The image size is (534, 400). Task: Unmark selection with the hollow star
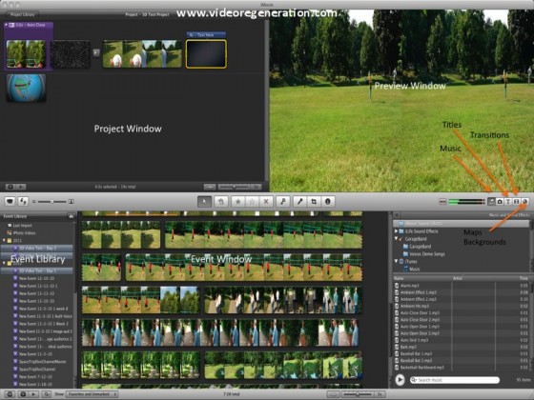click(x=252, y=201)
